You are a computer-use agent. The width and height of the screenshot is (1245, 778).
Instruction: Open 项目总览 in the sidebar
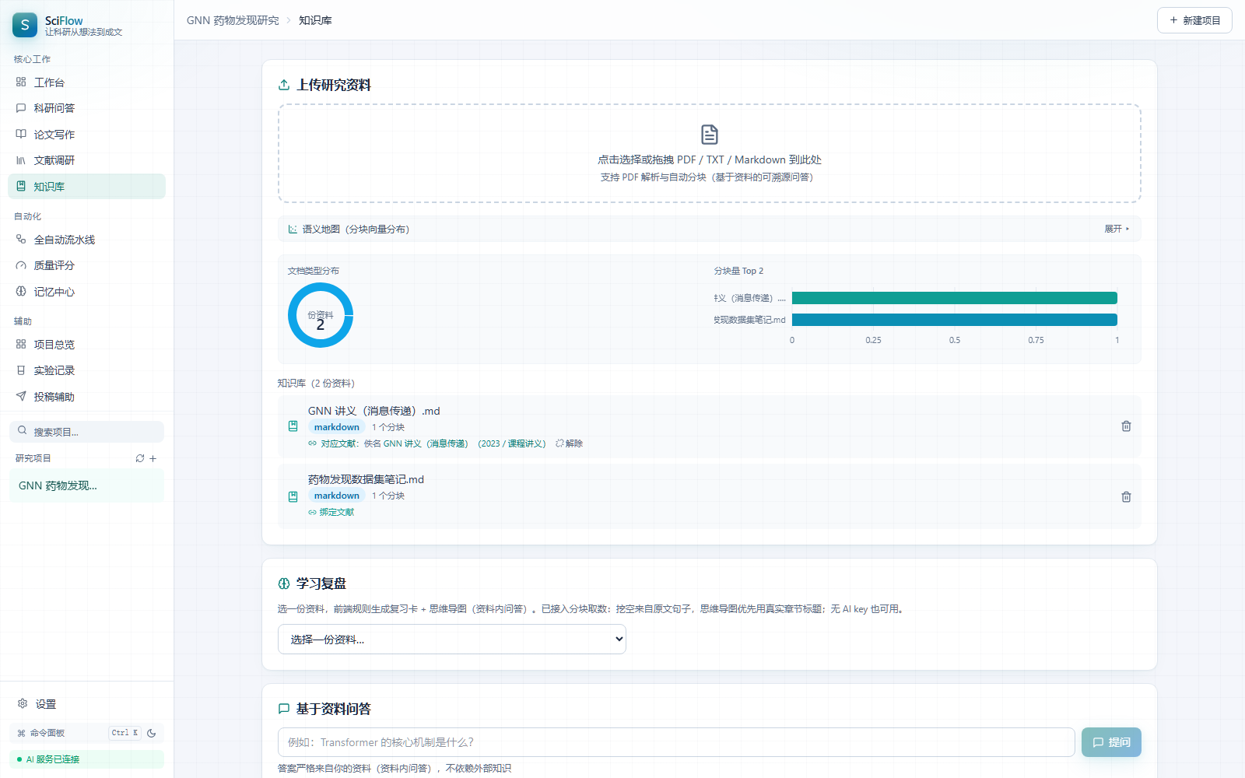86,345
